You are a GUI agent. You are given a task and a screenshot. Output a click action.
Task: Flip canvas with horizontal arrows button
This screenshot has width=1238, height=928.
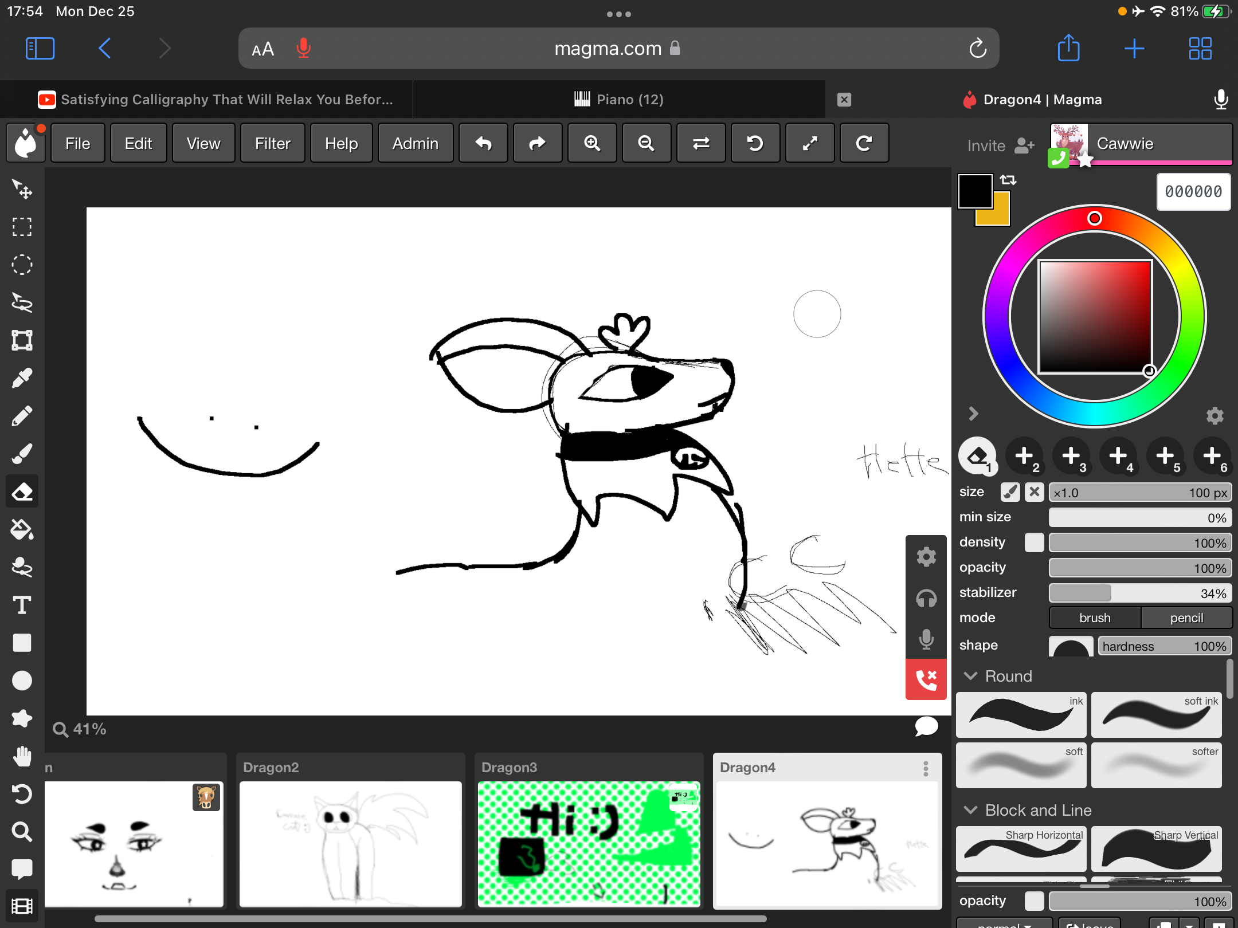click(701, 143)
